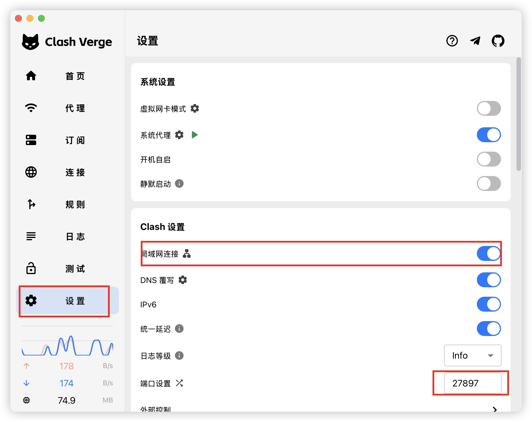Turn off the DNS 覆写 switch
Viewport: 532px width, 422px height.
point(489,280)
